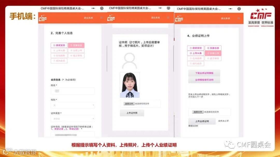The image size is (280, 157).
Task: Select step ⑦ 成为会员 in personal info screen
Action: 59,61
